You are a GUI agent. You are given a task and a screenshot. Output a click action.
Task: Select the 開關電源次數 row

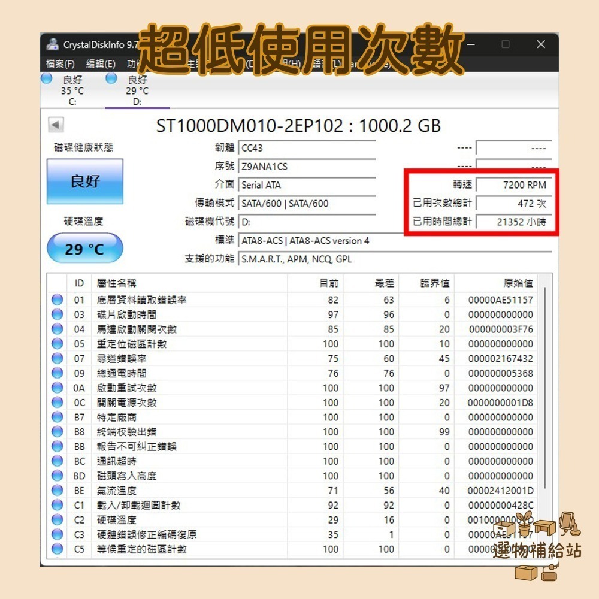[293, 403]
